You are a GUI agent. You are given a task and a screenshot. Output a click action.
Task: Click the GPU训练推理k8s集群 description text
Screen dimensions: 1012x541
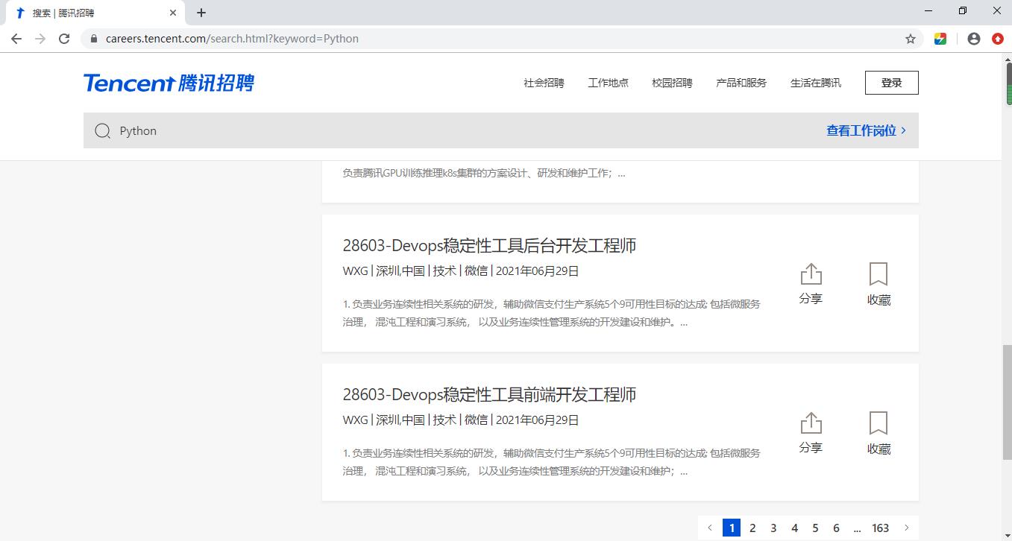pyautogui.click(x=484, y=173)
